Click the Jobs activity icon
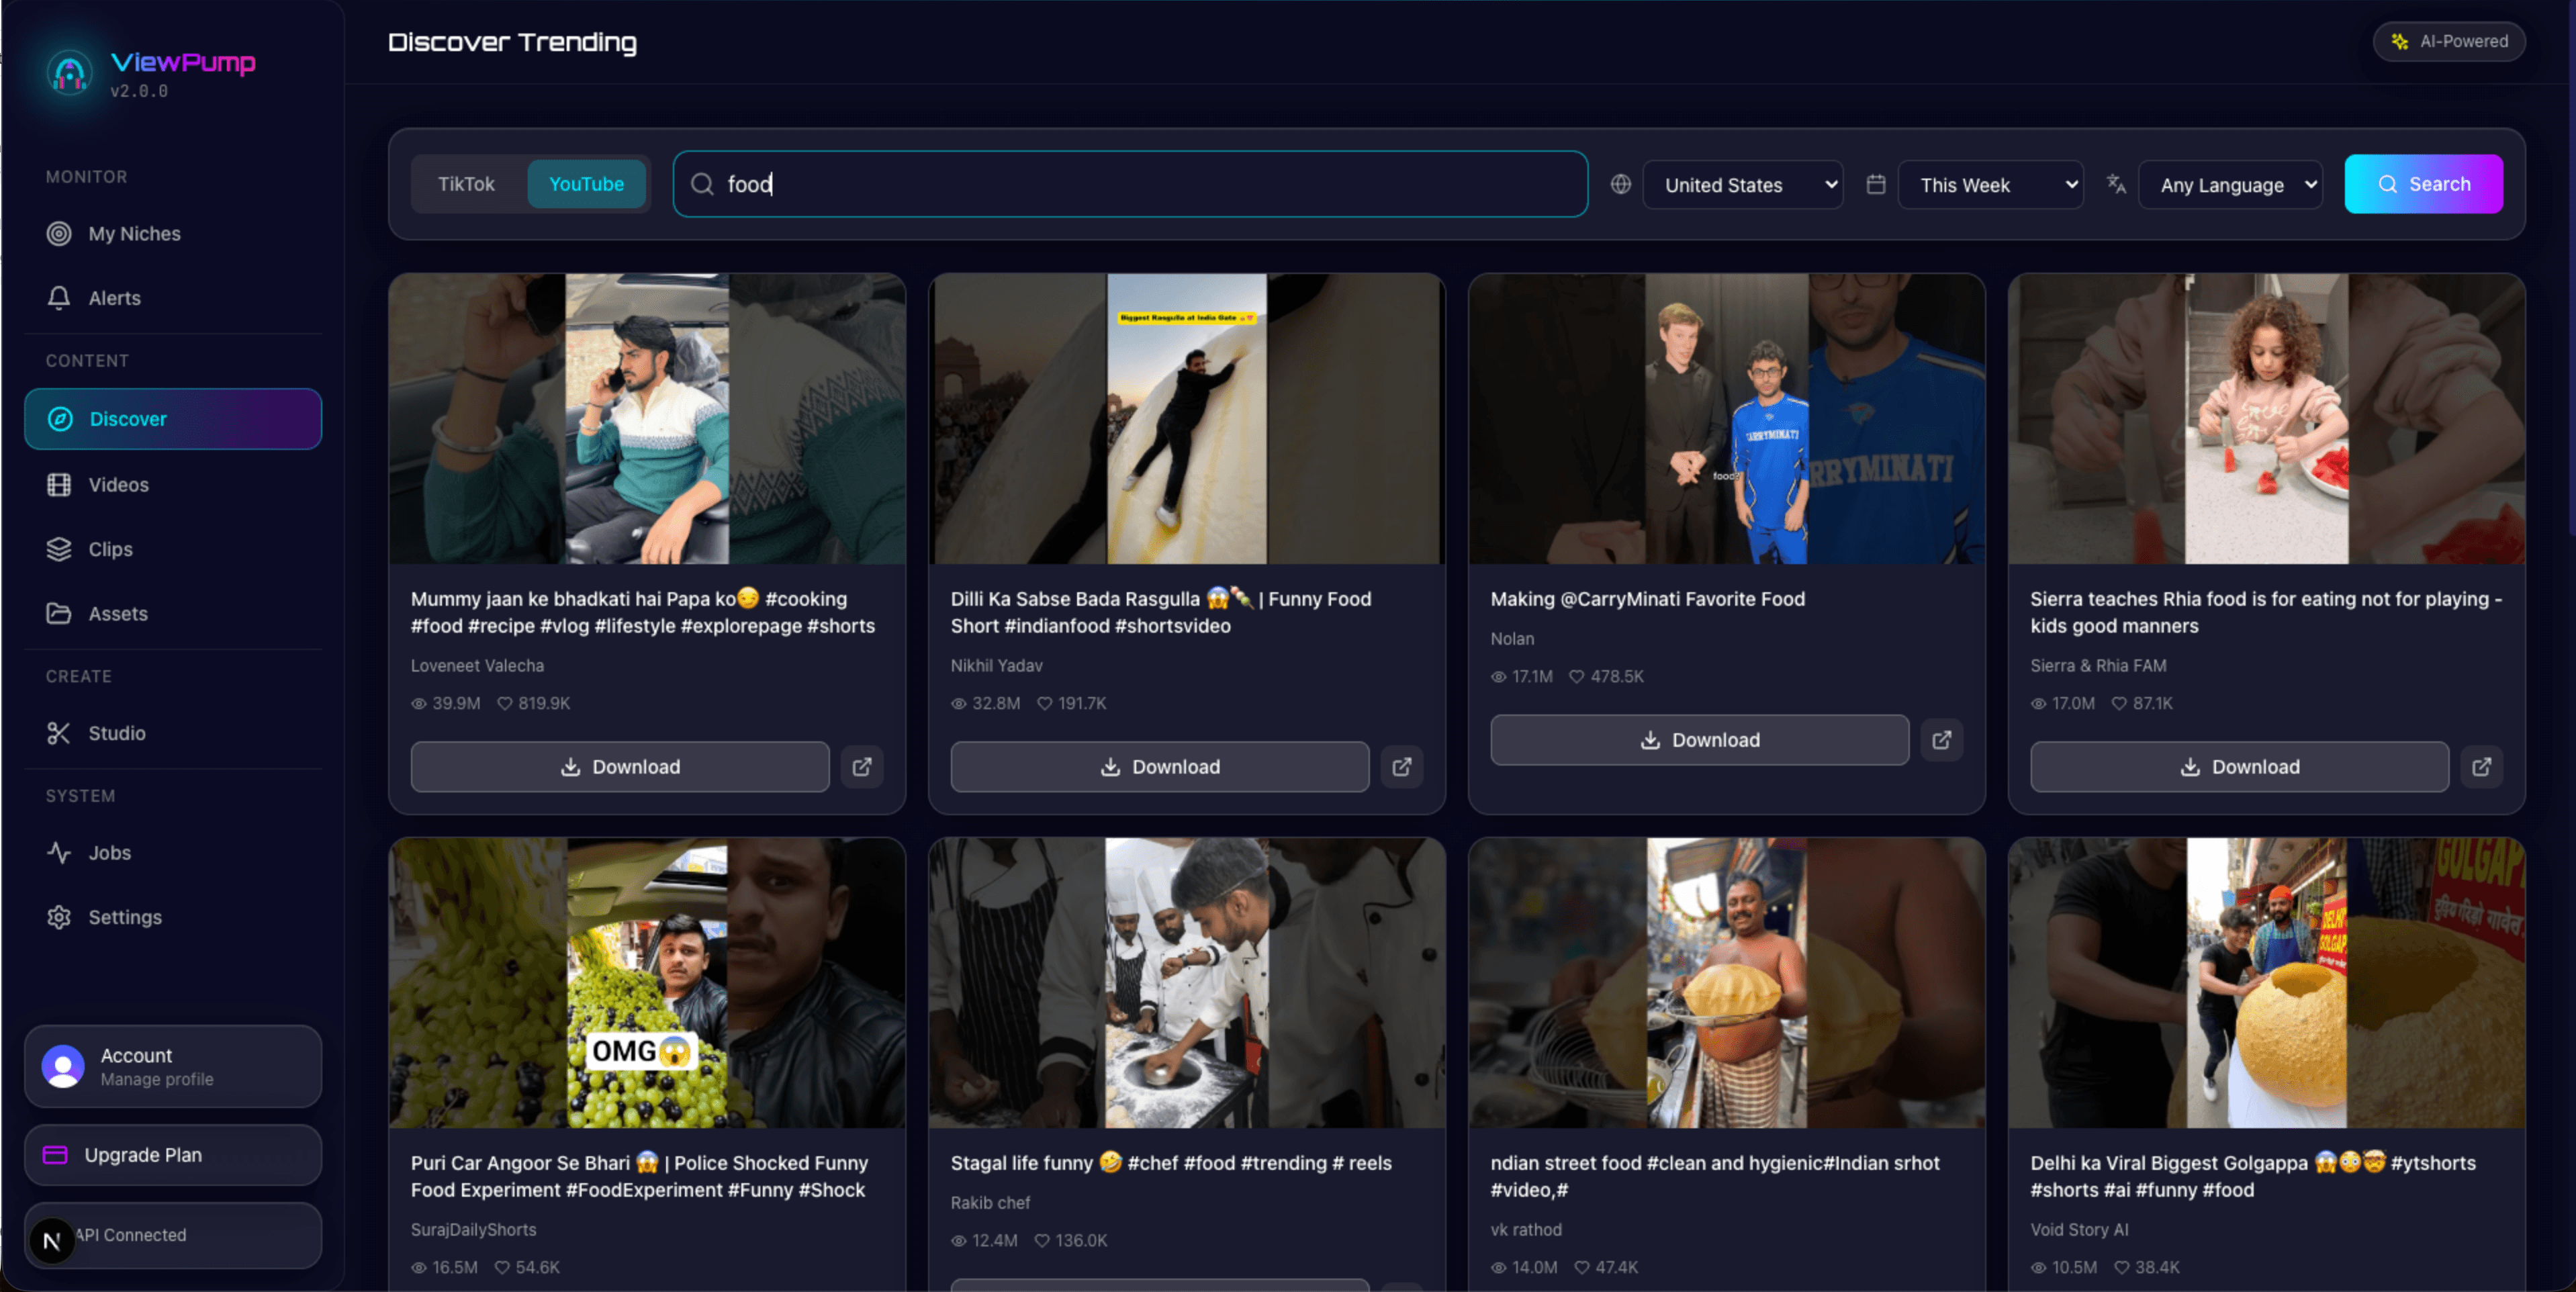This screenshot has width=2576, height=1292. pos(60,852)
